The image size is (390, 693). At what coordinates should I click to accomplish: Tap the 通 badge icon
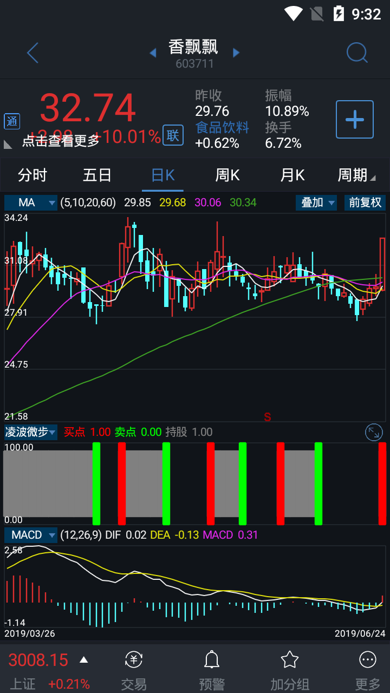click(12, 121)
